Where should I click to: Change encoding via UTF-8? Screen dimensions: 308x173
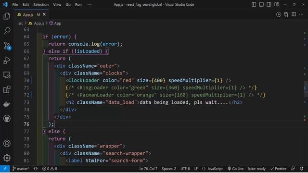click(x=185, y=169)
